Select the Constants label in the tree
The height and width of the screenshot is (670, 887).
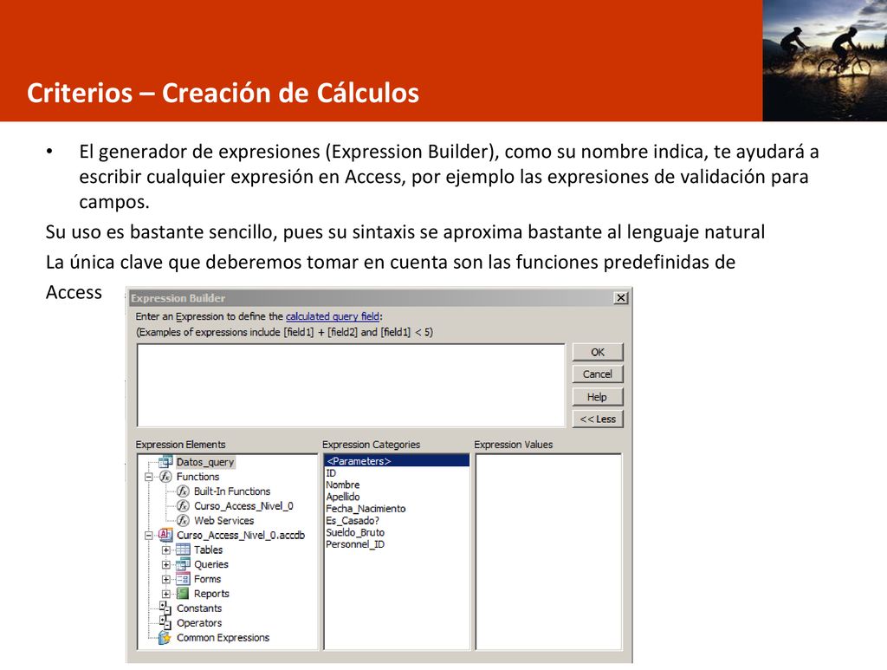(199, 608)
